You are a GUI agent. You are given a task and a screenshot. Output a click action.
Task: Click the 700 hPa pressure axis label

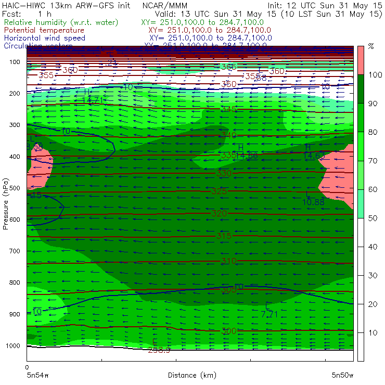click(15, 251)
